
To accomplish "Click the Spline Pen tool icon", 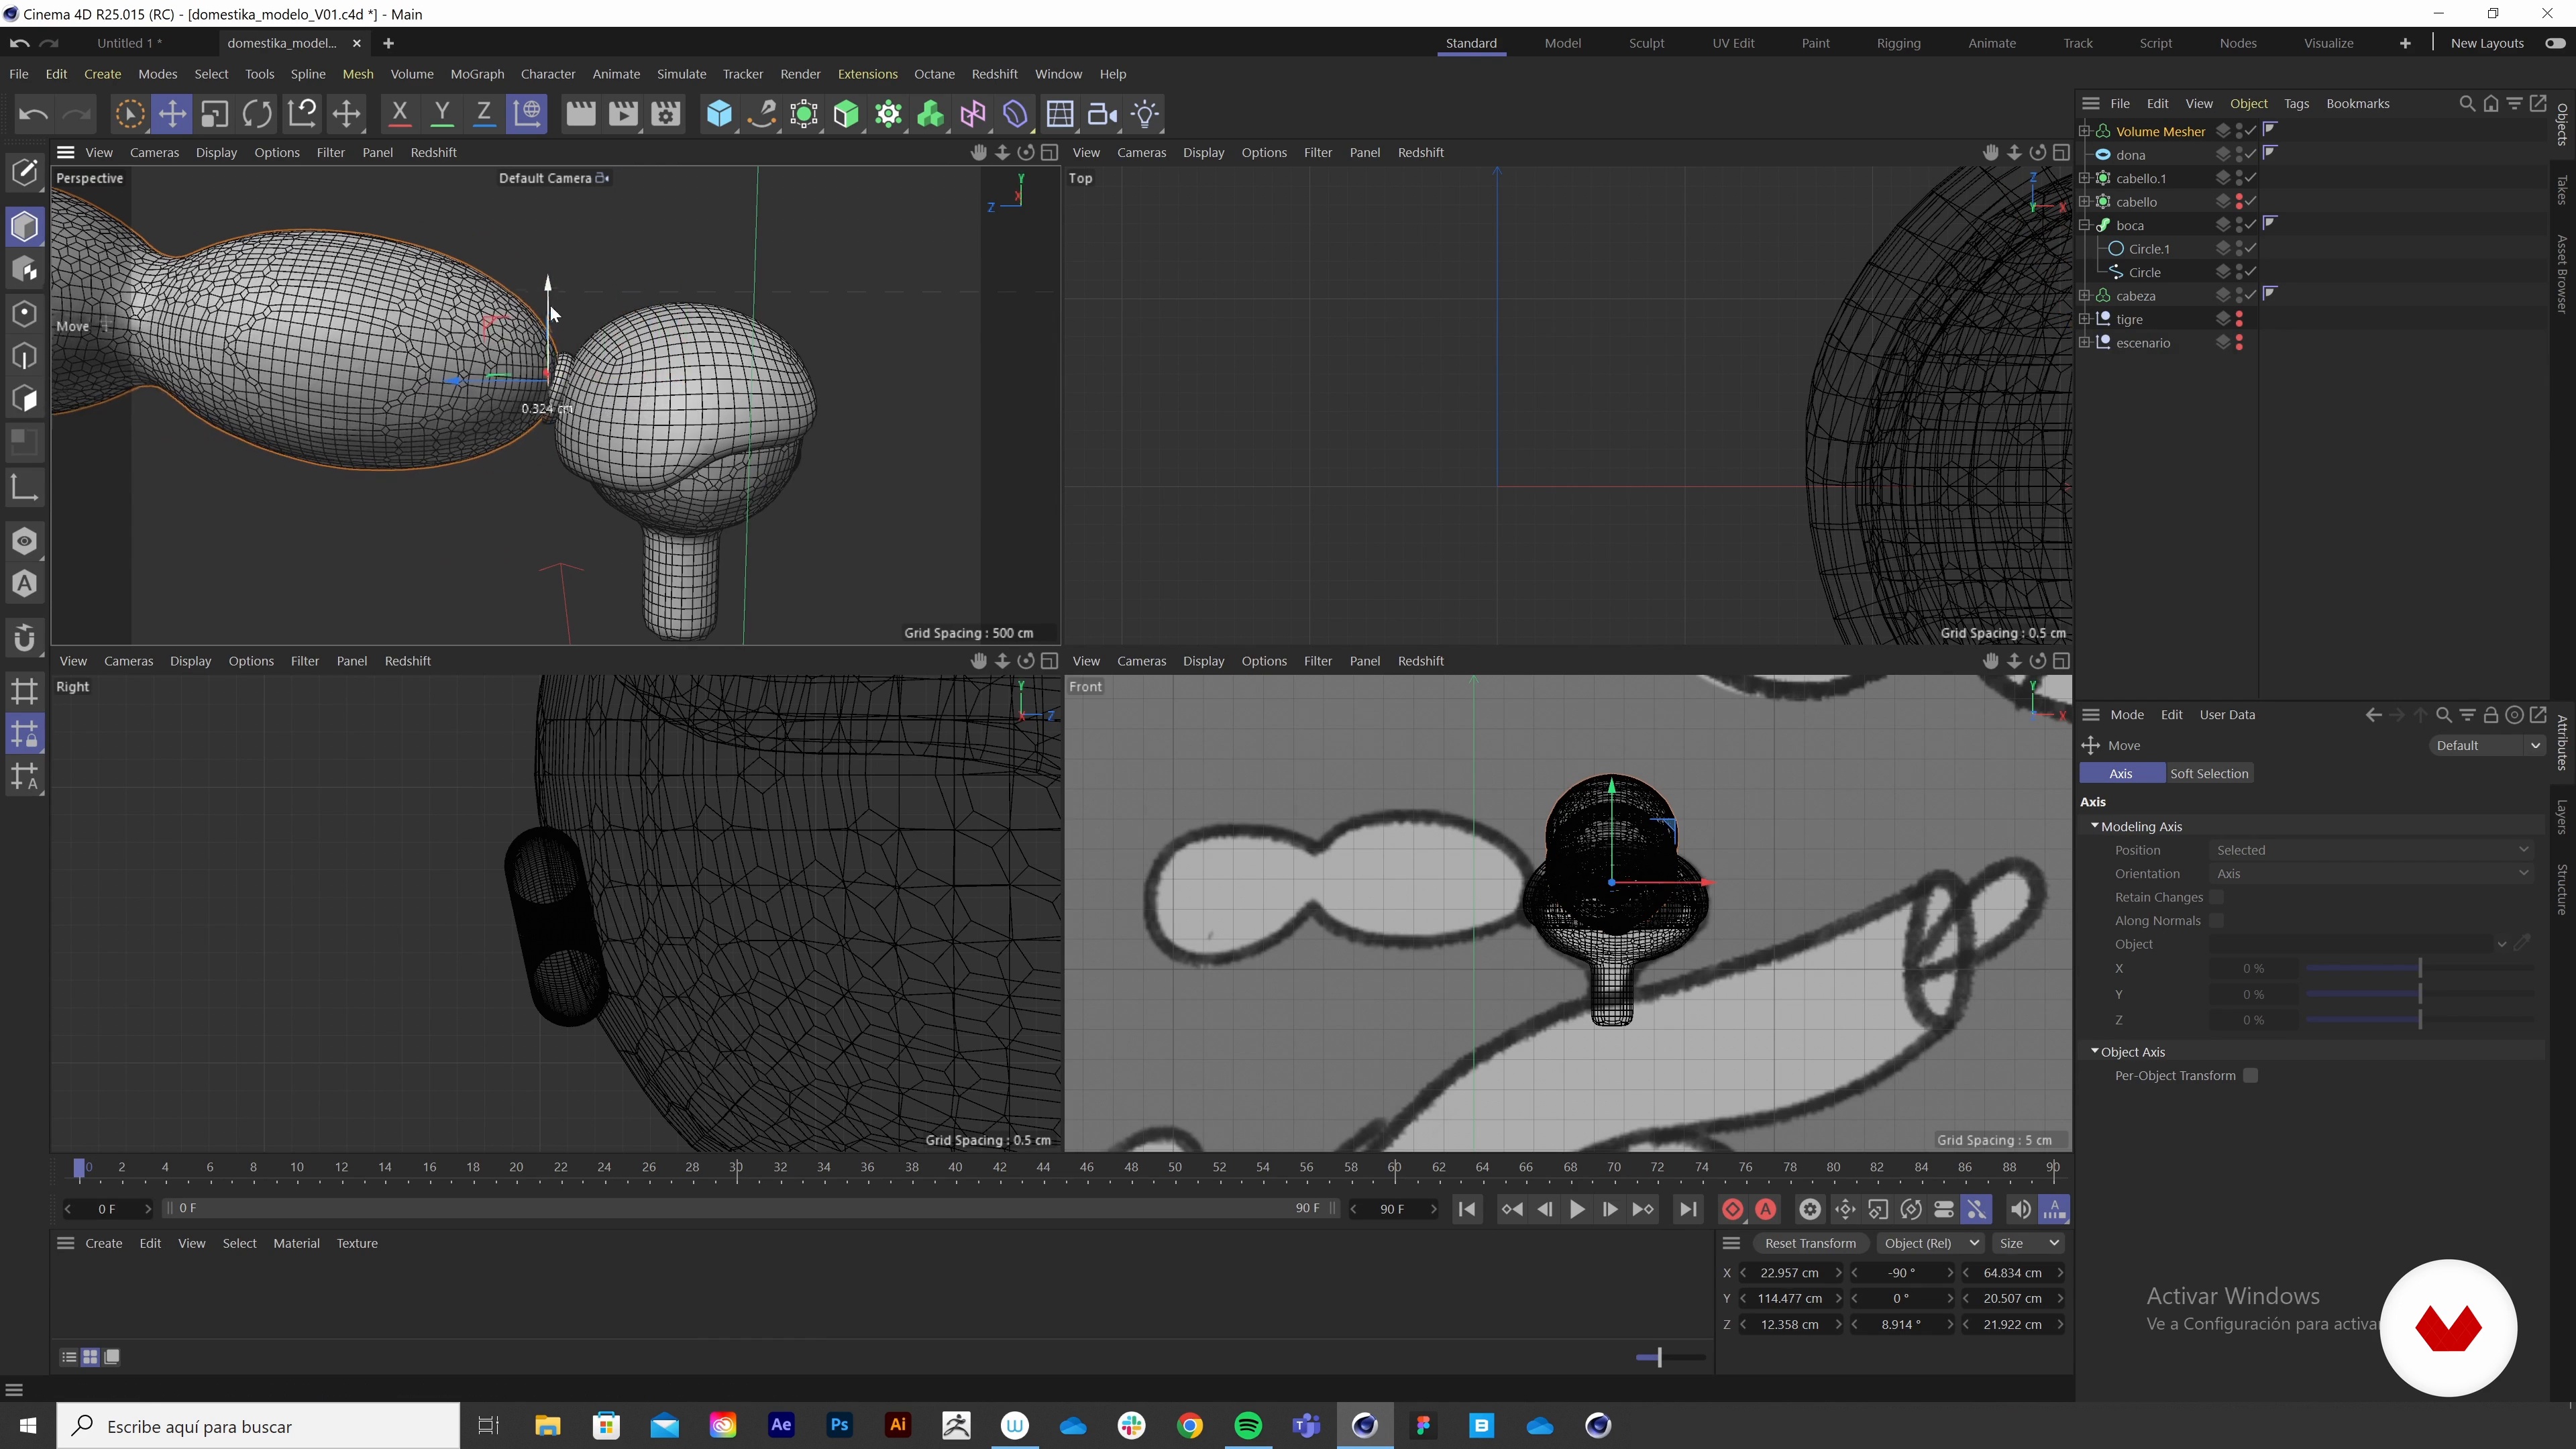I will coord(762,114).
